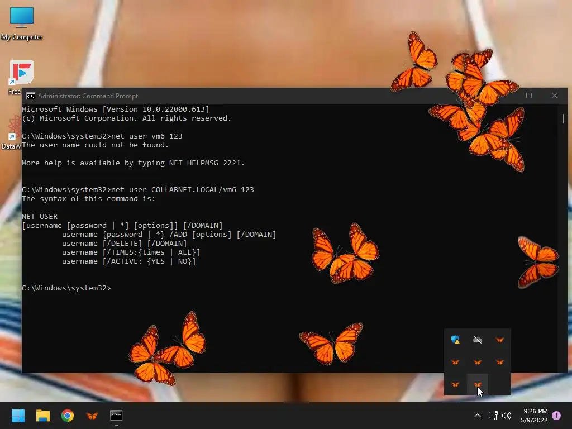The height and width of the screenshot is (429, 572).
Task: Click the highlighted butterfly tray icon under cursor
Action: pos(478,384)
